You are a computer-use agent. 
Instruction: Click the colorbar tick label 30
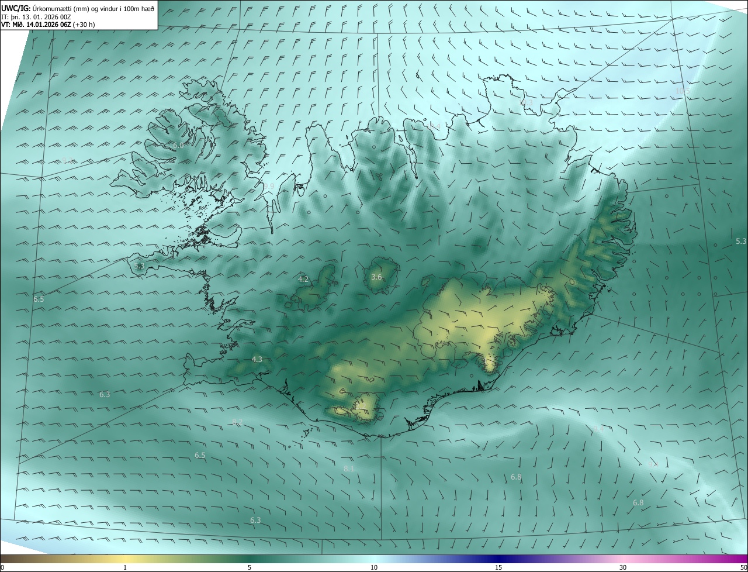pyautogui.click(x=623, y=567)
